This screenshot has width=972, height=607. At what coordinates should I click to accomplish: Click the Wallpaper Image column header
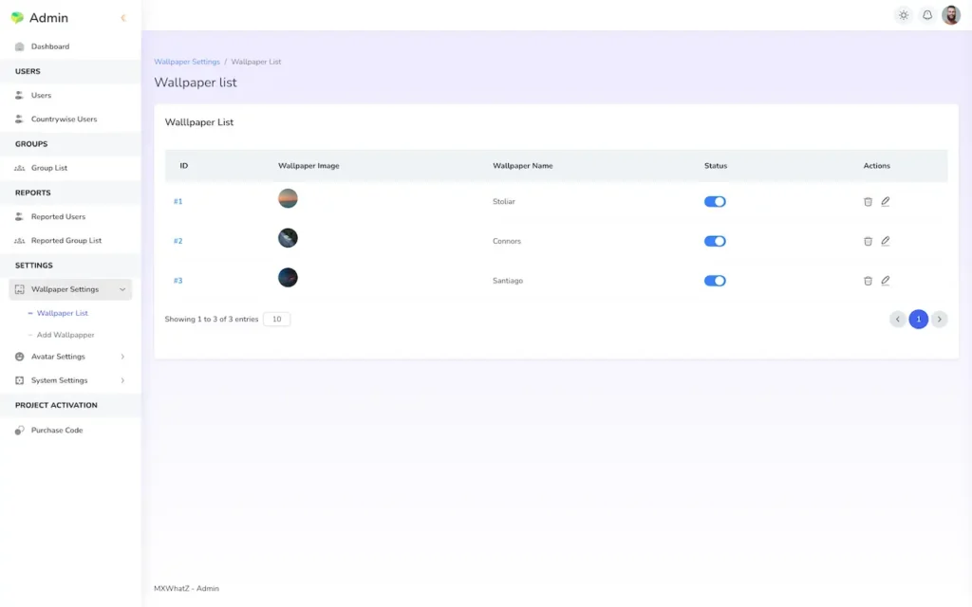pyautogui.click(x=308, y=166)
